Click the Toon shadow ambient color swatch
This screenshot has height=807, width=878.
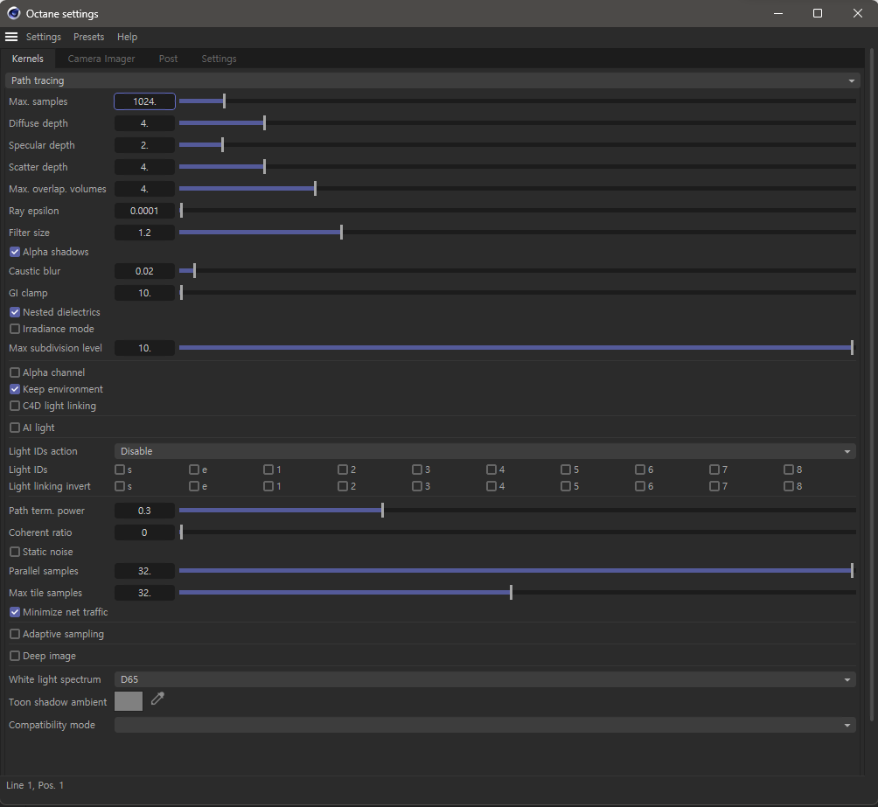pyautogui.click(x=129, y=701)
